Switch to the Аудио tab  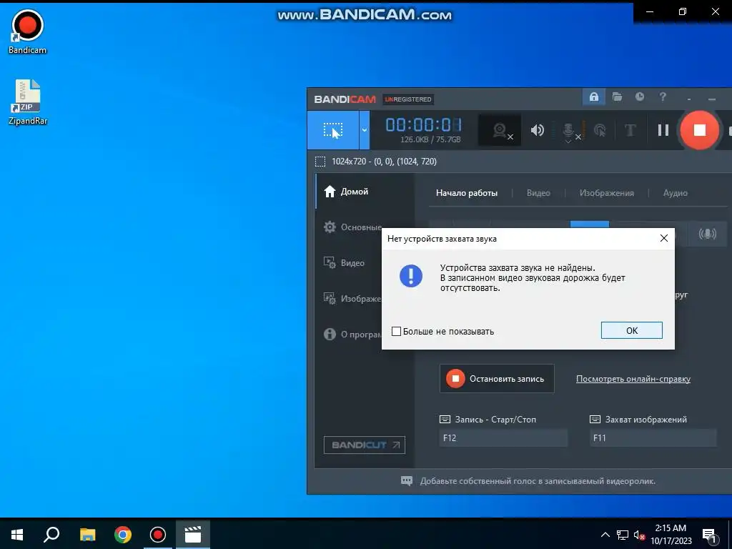coord(675,193)
